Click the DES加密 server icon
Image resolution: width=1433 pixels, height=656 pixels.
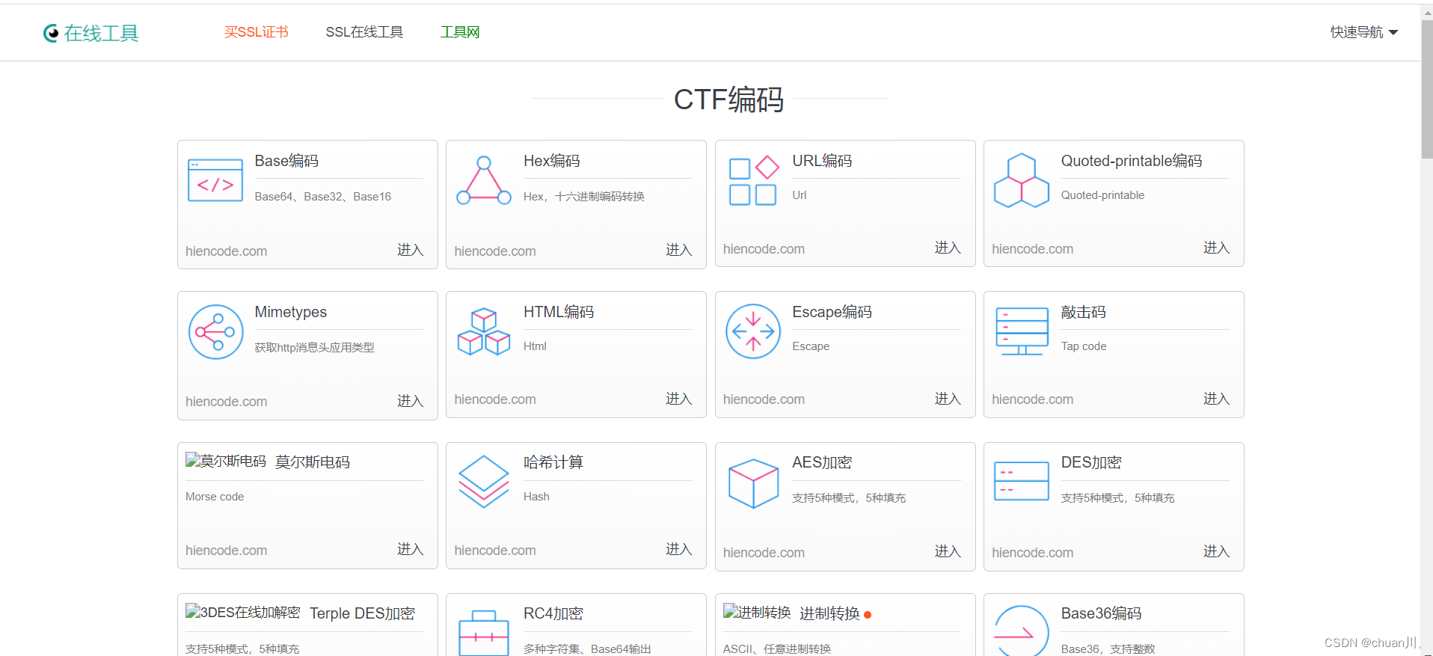click(x=1022, y=481)
